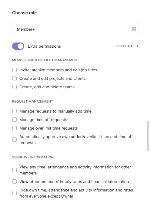Open the Member+ role dropdown

pyautogui.click(x=75, y=29)
